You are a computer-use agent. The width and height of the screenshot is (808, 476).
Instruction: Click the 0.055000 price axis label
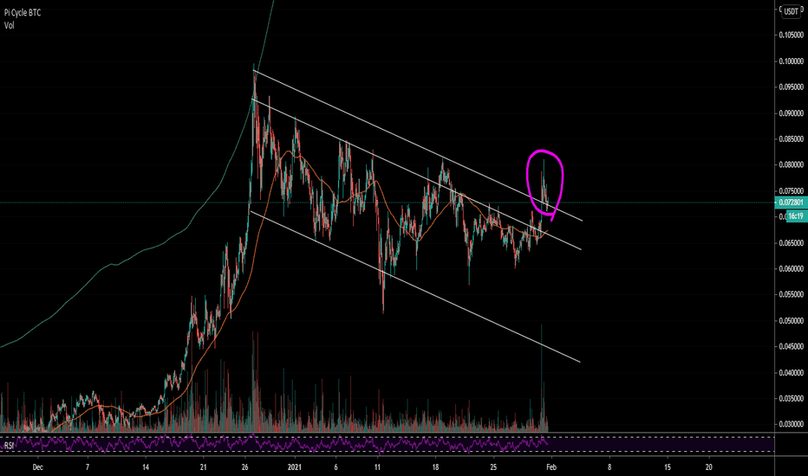[791, 294]
